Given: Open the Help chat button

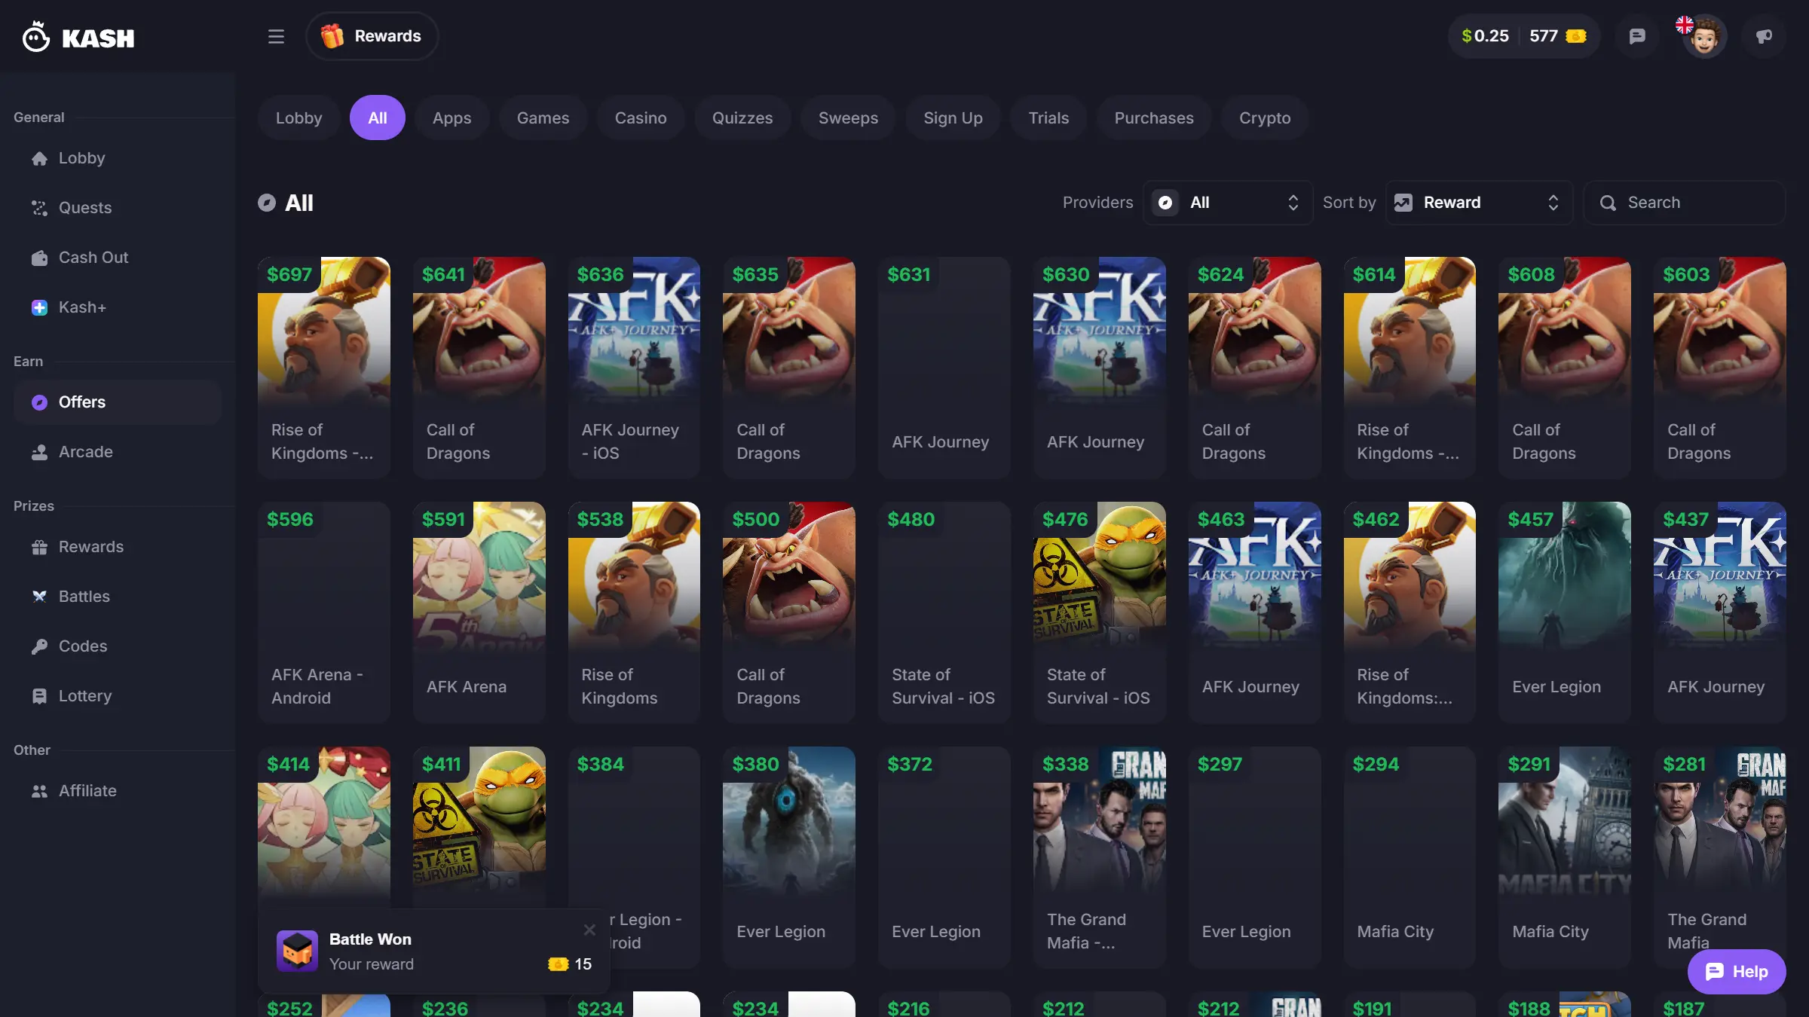Looking at the screenshot, I should pyautogui.click(x=1737, y=972).
